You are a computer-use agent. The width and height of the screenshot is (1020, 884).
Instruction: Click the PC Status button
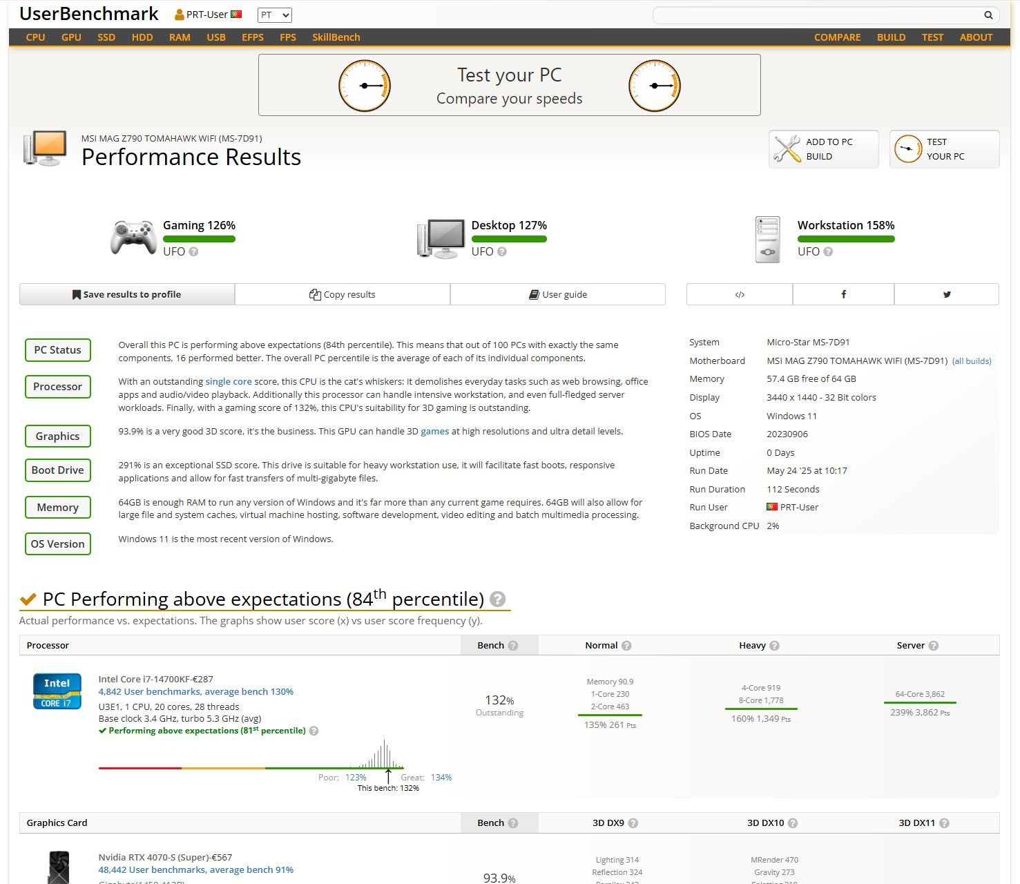coord(58,350)
